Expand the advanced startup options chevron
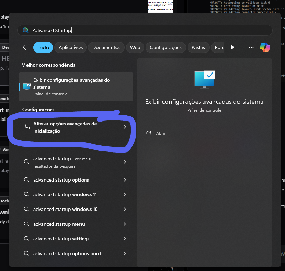 [125, 180]
